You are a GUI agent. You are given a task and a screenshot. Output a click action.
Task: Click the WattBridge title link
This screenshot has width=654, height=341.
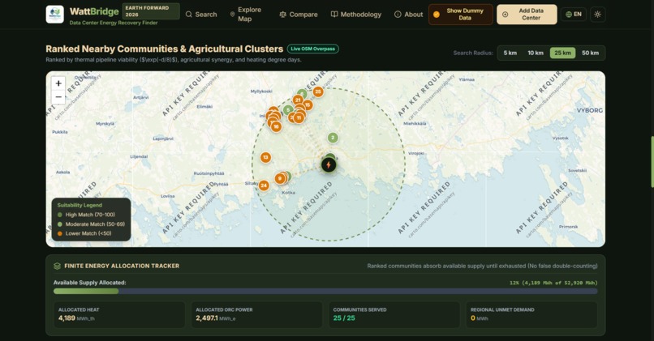(94, 11)
